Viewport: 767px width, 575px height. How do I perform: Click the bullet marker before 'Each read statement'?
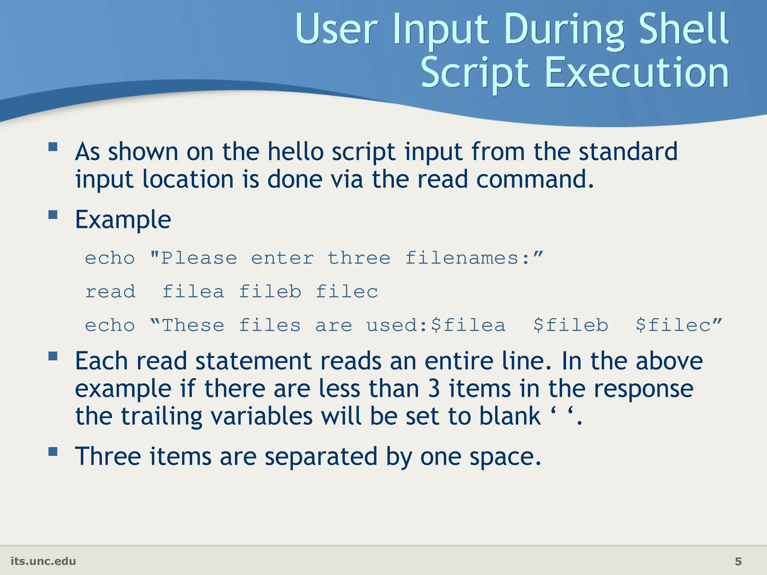[x=53, y=356]
